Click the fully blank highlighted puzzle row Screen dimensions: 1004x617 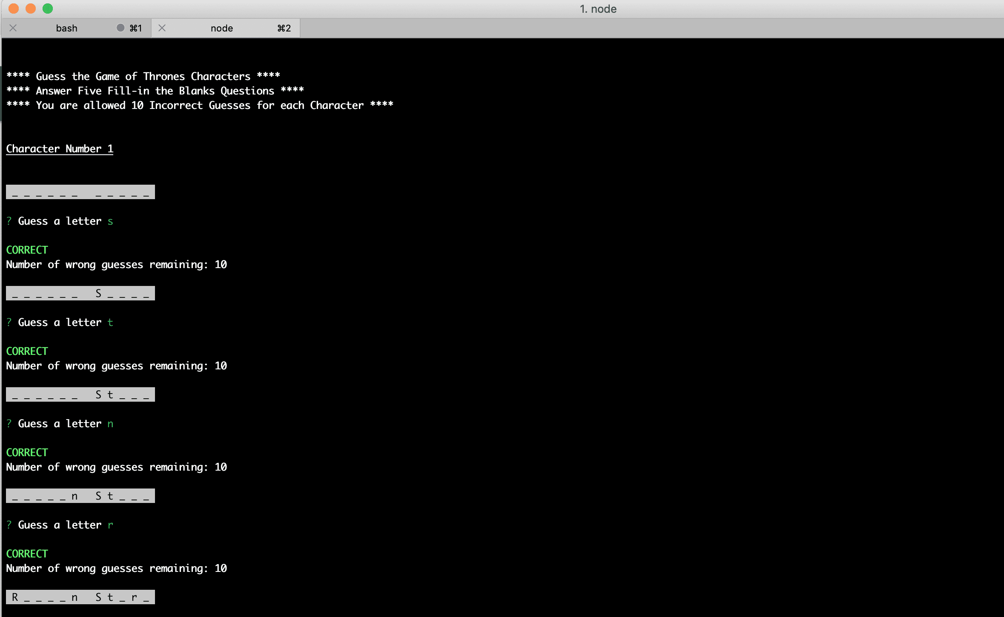click(x=80, y=192)
